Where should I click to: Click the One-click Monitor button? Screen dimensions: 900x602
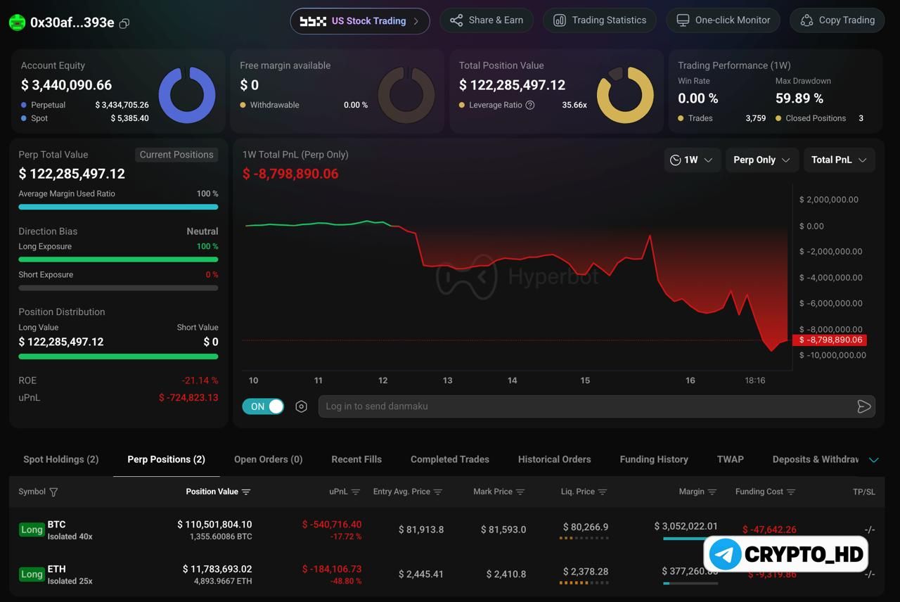point(723,20)
